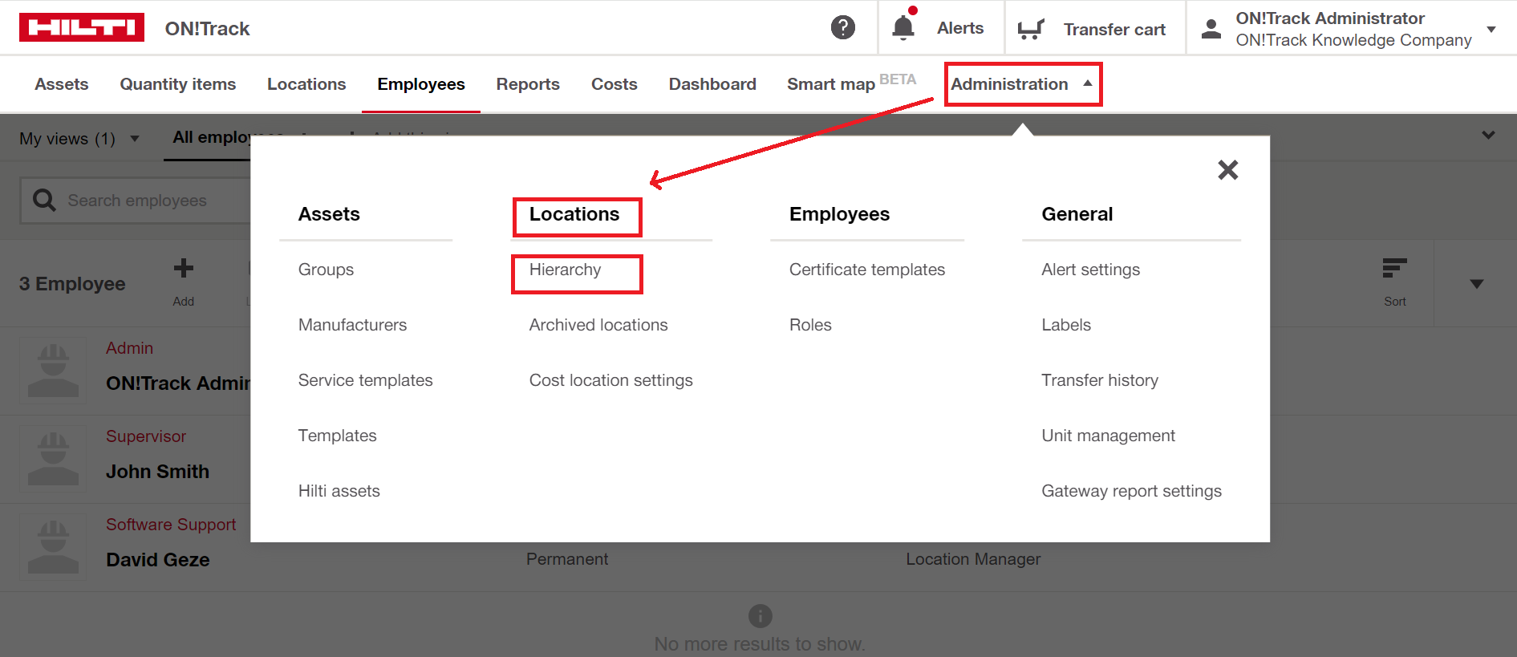Screen dimensions: 1517x657
Task: Click John Smith's avatar thumbnail
Action: pyautogui.click(x=53, y=459)
